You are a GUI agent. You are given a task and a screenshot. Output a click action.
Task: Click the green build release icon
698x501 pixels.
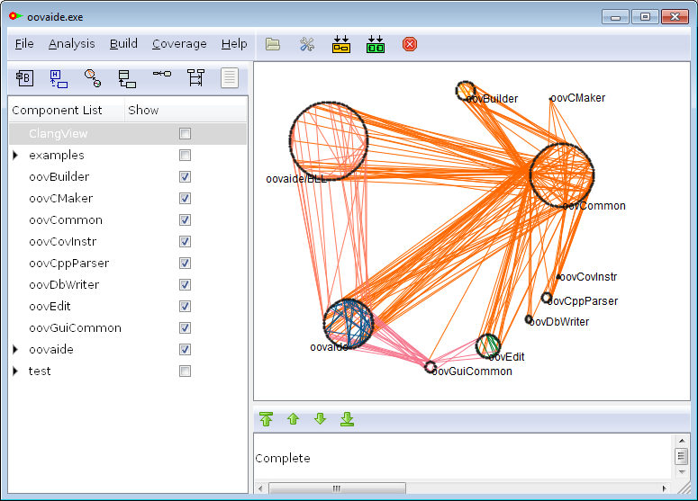[376, 44]
